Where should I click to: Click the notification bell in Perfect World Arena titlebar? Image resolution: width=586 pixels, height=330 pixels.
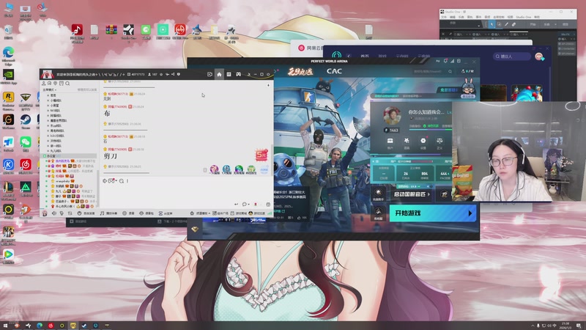(x=445, y=61)
